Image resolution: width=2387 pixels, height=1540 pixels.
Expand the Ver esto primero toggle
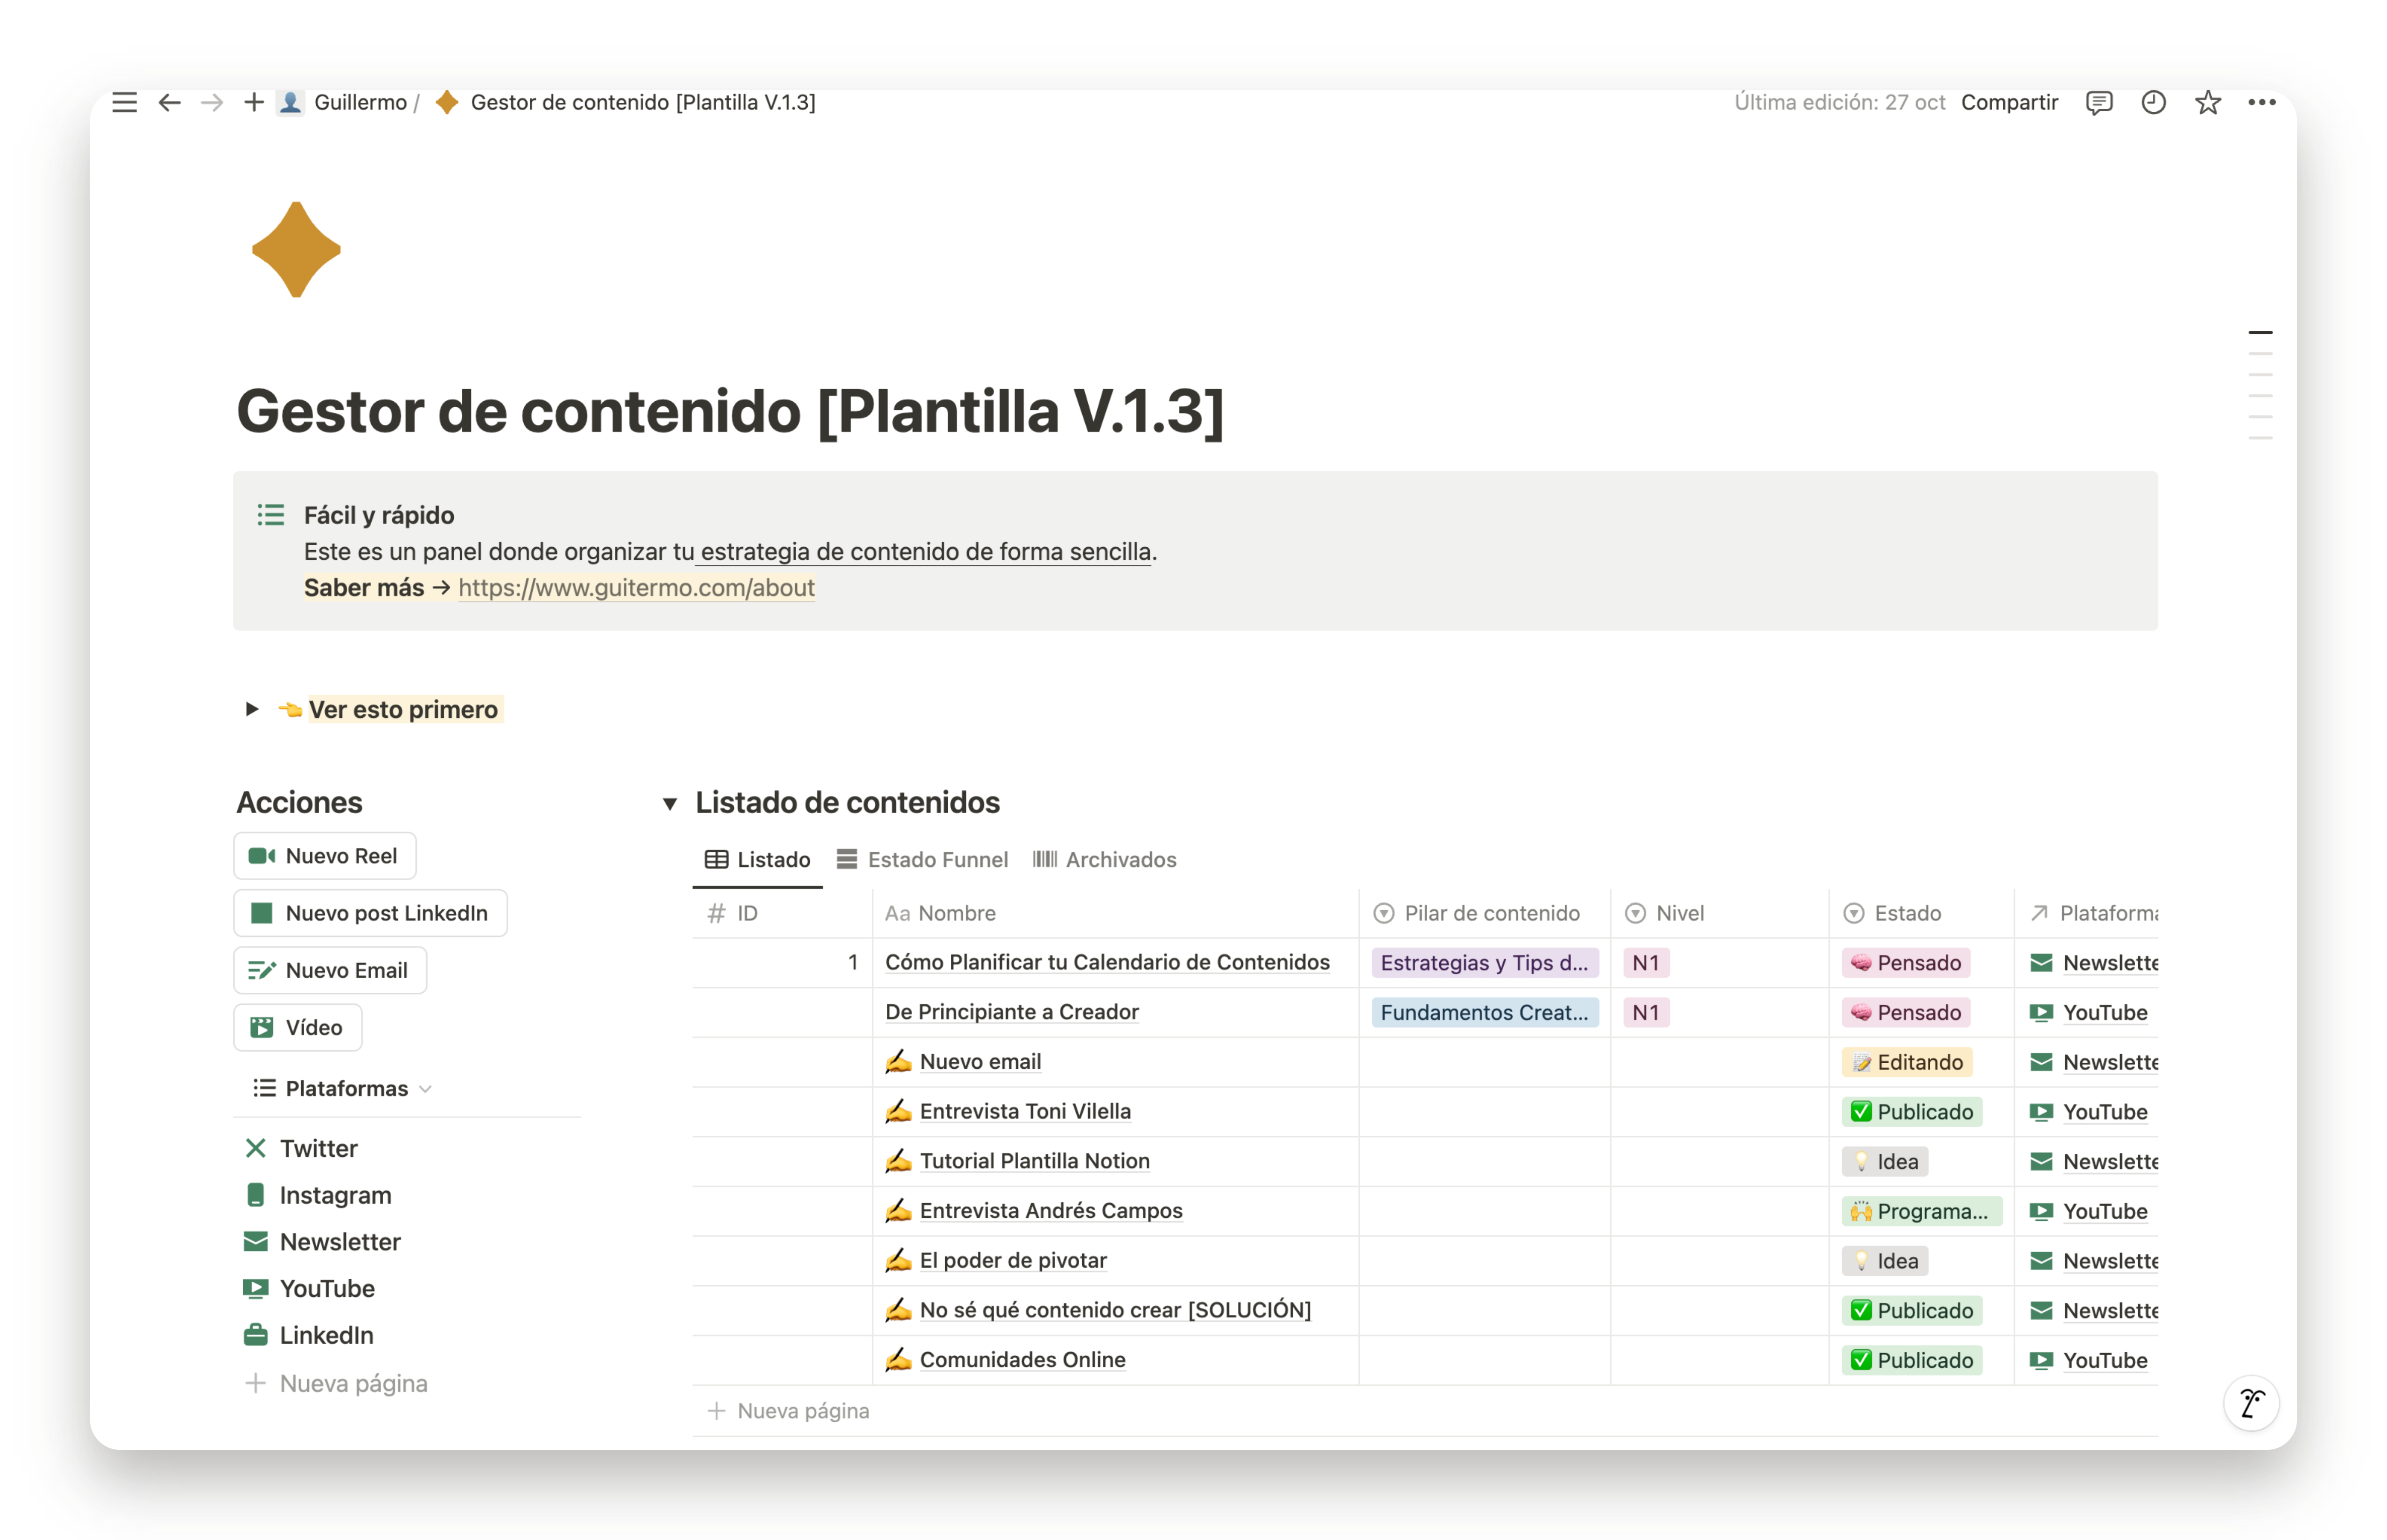tap(252, 709)
